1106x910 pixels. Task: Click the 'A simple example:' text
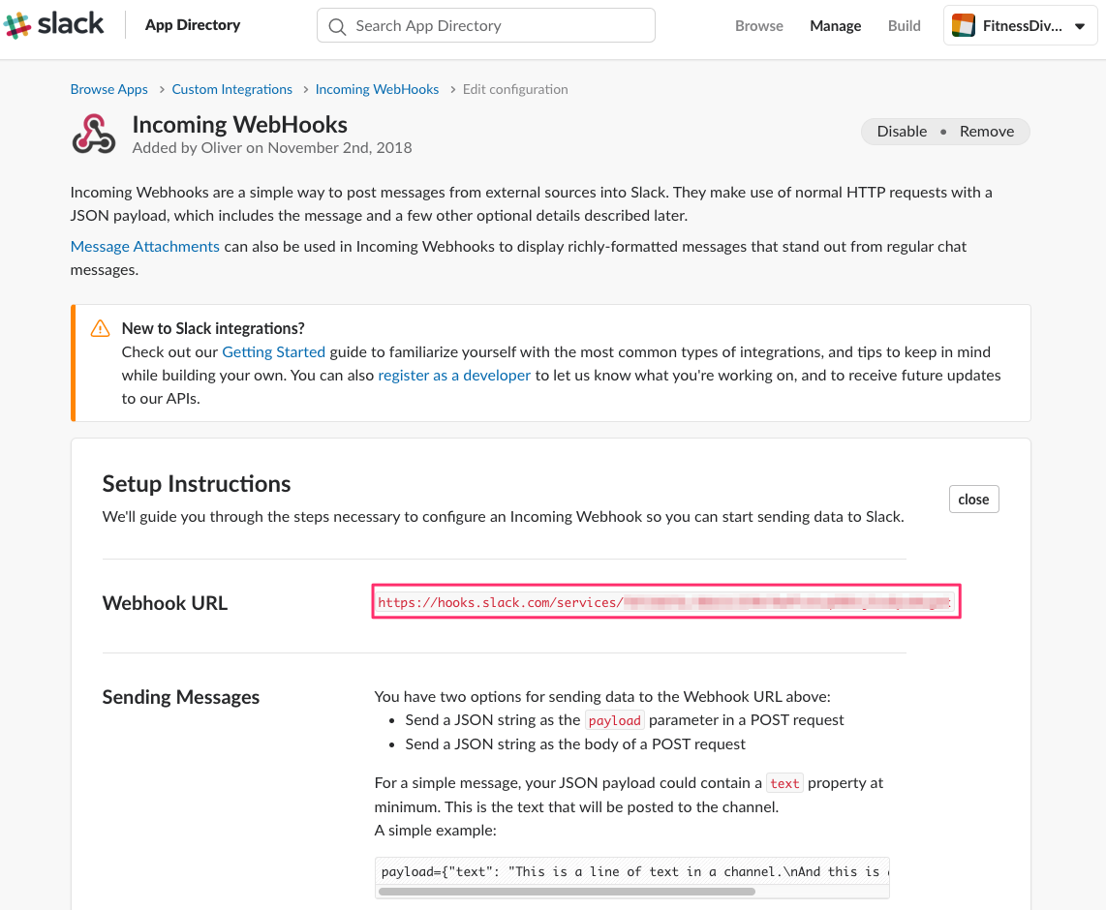pyautogui.click(x=435, y=831)
